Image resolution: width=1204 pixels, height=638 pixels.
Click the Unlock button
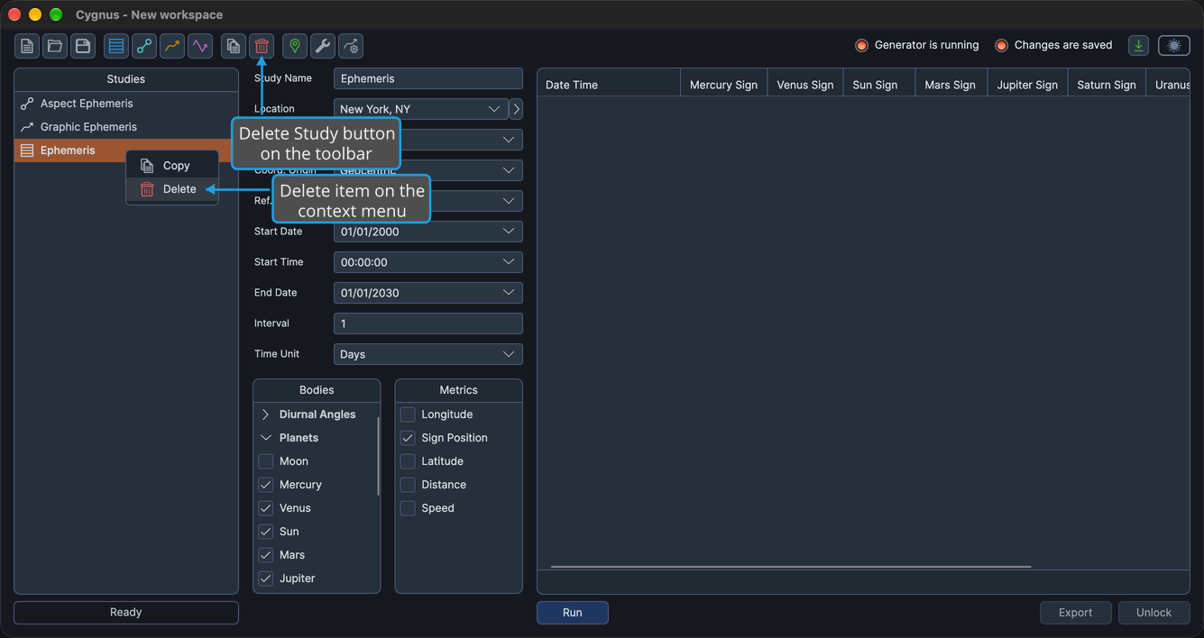click(x=1154, y=613)
